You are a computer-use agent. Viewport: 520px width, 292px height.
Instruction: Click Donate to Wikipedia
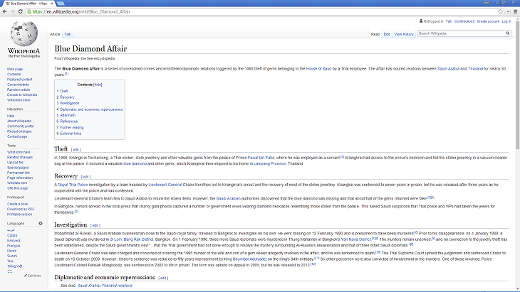point(22,94)
